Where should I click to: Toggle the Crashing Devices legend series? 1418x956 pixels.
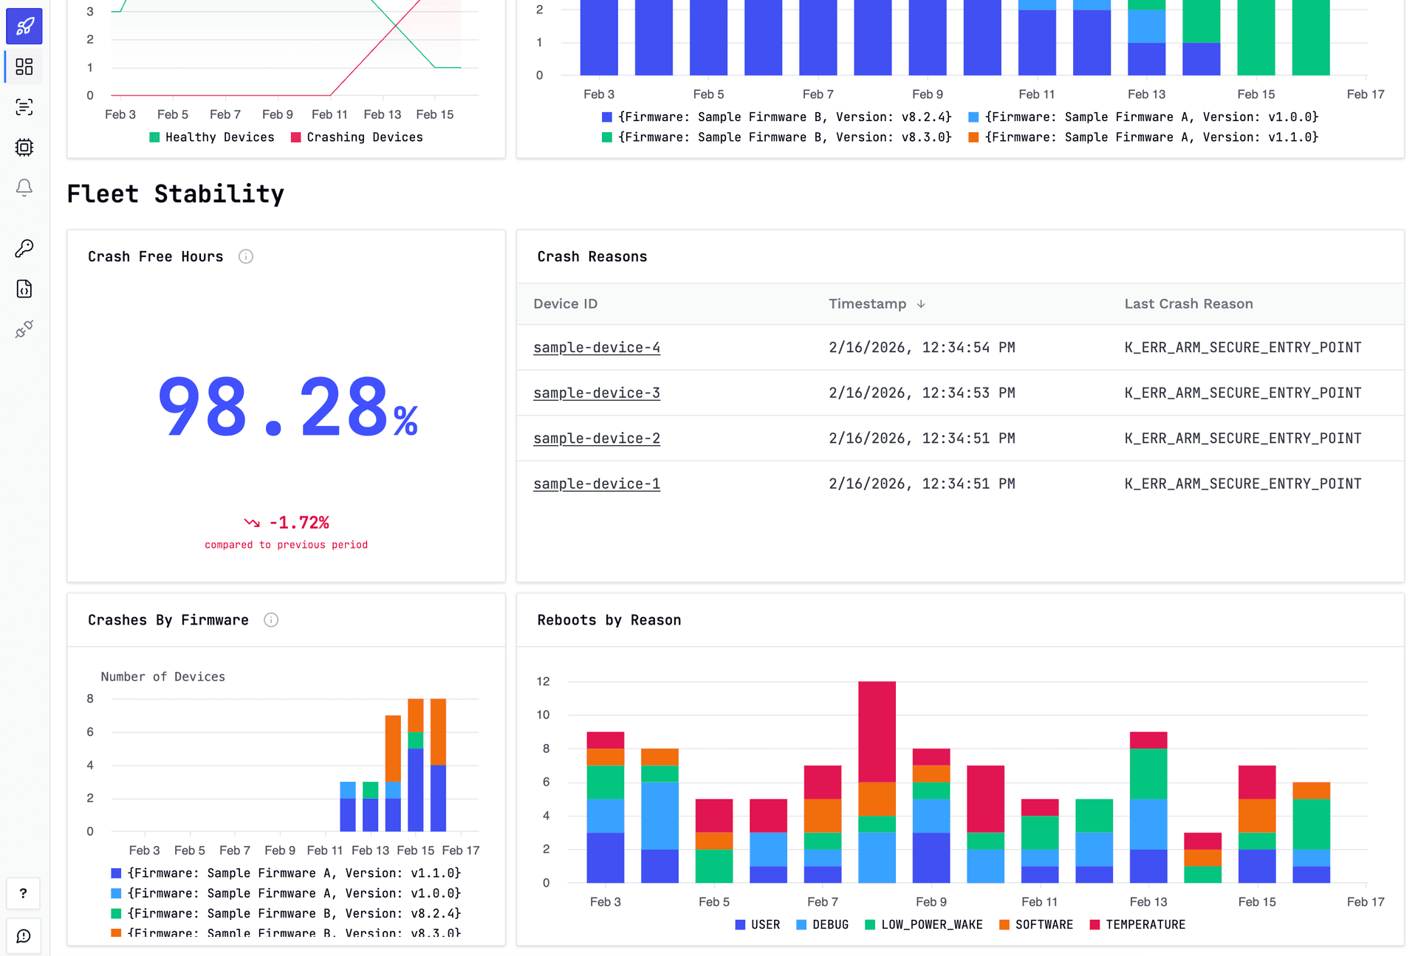point(357,137)
